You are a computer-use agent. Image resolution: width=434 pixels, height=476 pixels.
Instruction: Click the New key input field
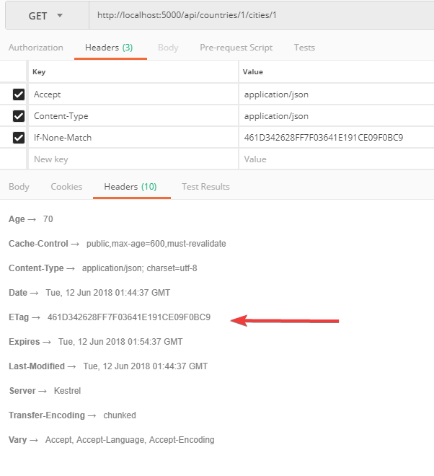coord(133,159)
